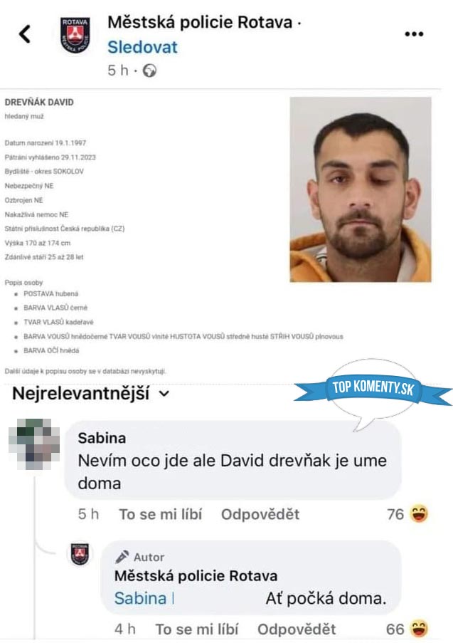453x643 pixels.
Task: Open Sabina's profile from the comment name
Action: tap(102, 438)
